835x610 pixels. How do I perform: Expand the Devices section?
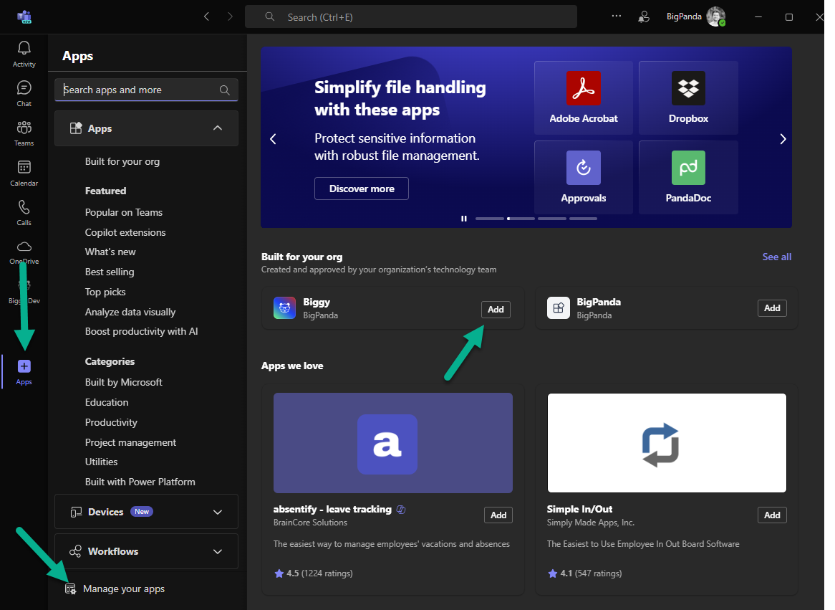[218, 512]
